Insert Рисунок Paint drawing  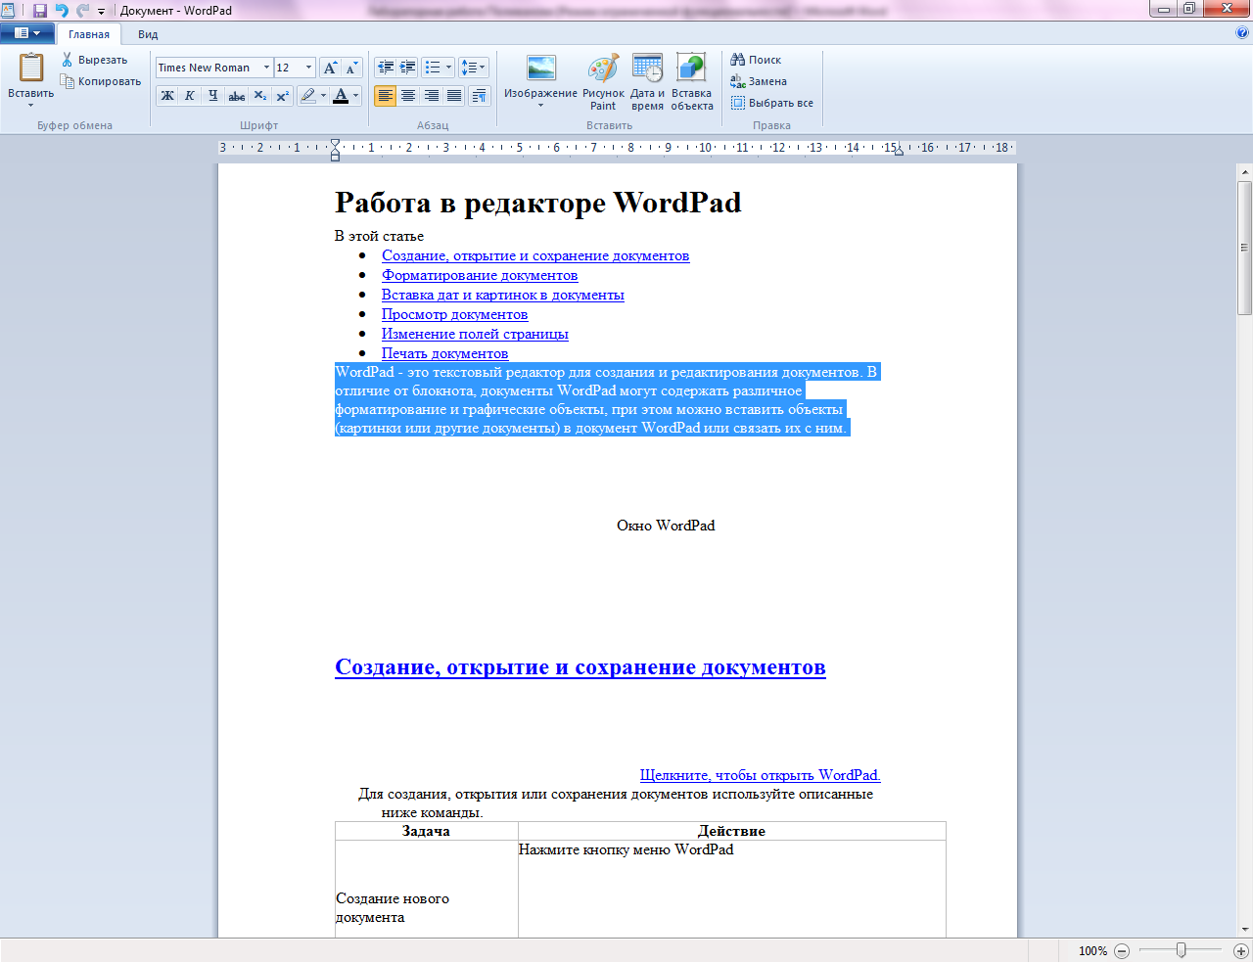[x=603, y=81]
